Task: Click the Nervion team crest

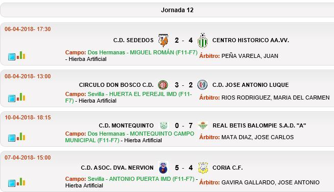Action: [163, 168]
